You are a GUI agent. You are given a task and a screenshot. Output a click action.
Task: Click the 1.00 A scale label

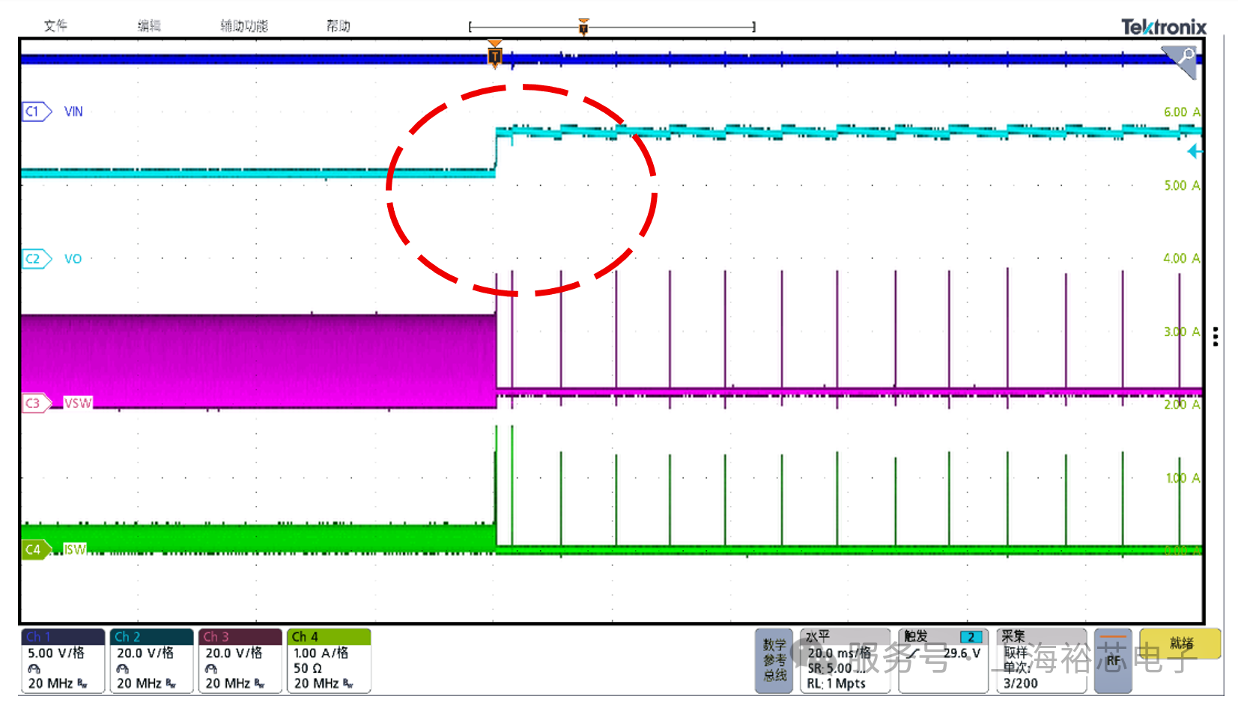1183,478
